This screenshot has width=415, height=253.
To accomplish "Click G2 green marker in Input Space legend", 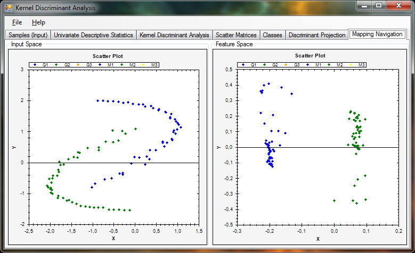I will (56, 65).
